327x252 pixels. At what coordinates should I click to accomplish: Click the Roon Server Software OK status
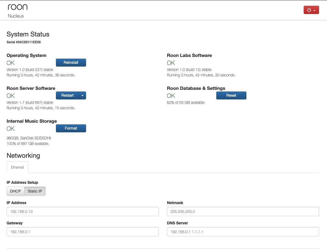(11, 96)
